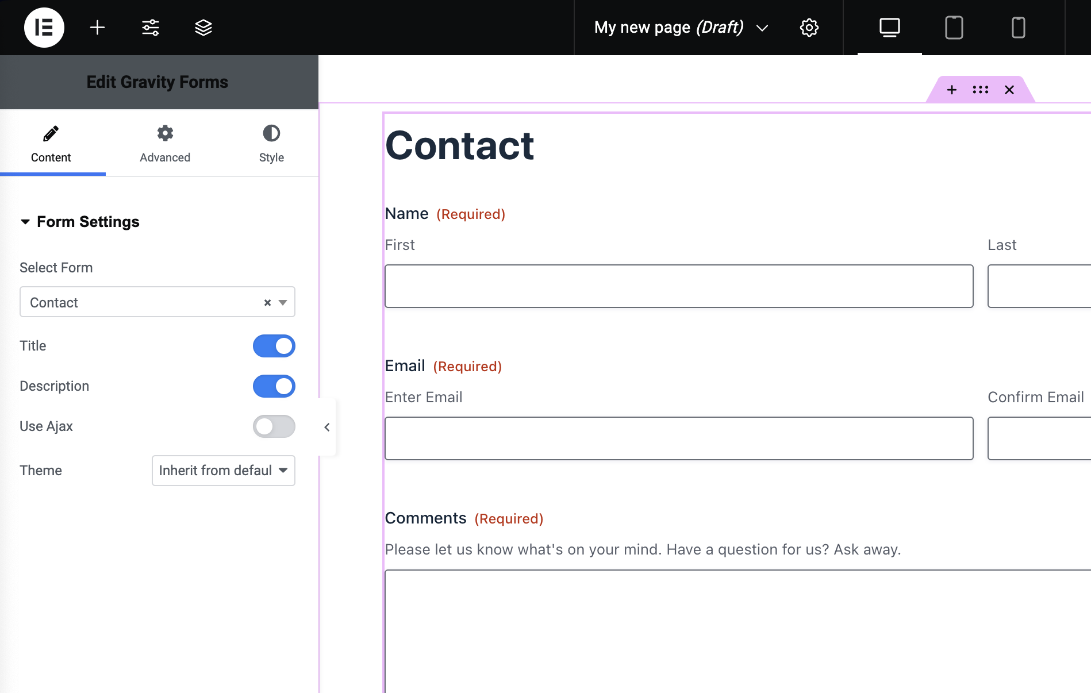Open the Theme dropdown
Viewport: 1091px width, 693px height.
click(223, 471)
